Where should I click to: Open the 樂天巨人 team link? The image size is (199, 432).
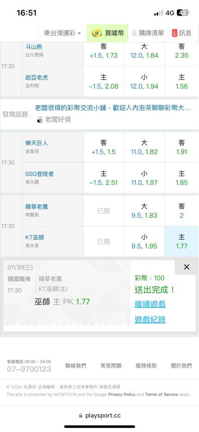click(37, 143)
